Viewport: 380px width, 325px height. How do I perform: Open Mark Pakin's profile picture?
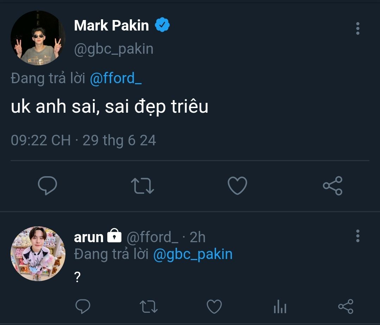click(x=38, y=38)
